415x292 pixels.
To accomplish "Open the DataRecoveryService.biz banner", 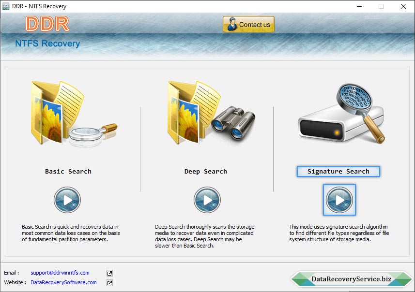I will [x=351, y=279].
